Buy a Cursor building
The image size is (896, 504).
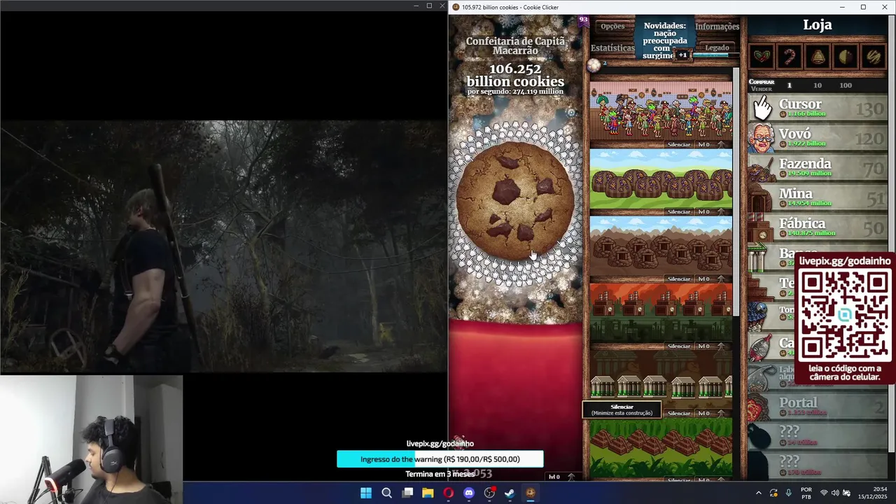(818, 108)
